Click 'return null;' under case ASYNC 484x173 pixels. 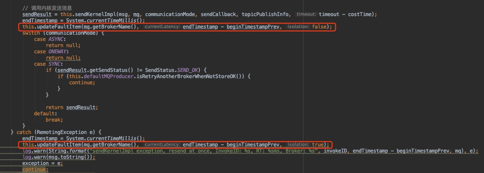(x=63, y=45)
